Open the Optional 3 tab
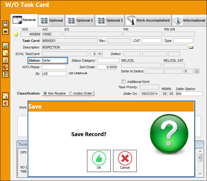The height and width of the screenshot is (181, 207). [109, 20]
